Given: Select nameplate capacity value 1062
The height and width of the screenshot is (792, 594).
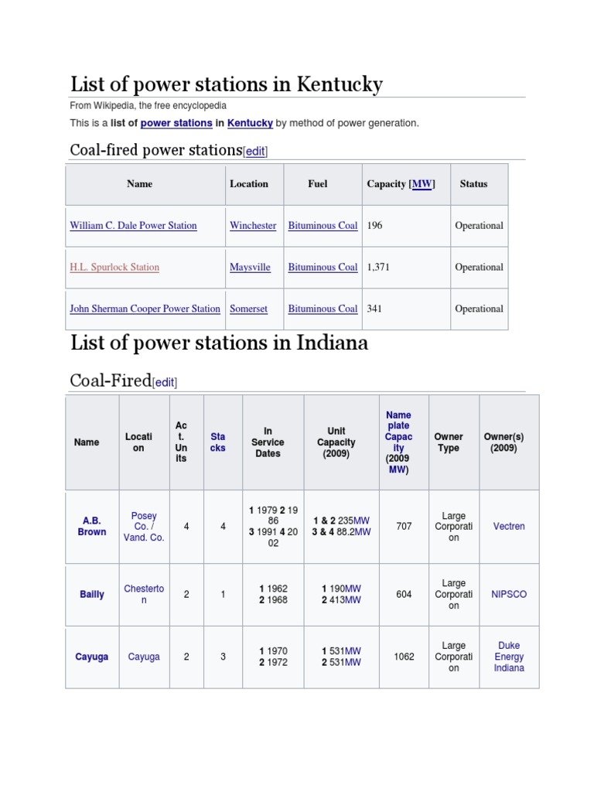Looking at the screenshot, I should coord(404,657).
